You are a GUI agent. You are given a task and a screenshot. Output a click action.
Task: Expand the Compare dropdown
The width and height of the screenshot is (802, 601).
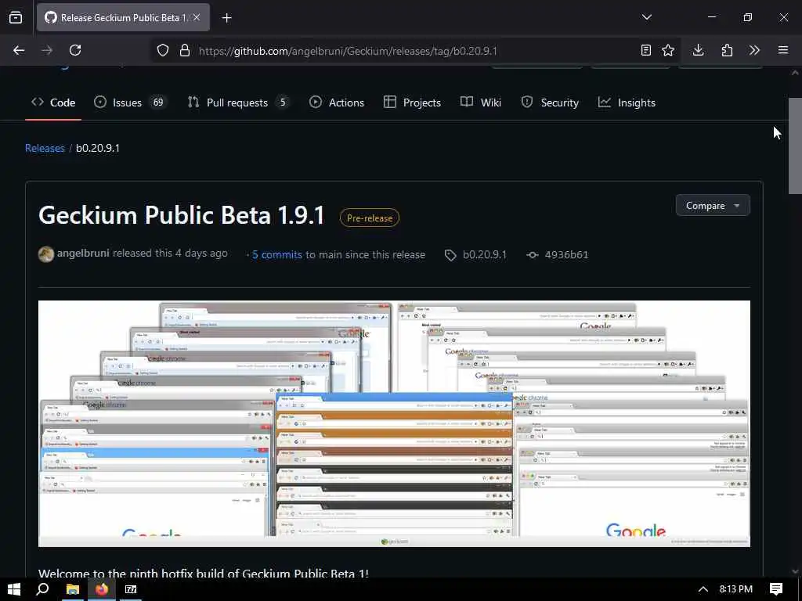tap(713, 206)
